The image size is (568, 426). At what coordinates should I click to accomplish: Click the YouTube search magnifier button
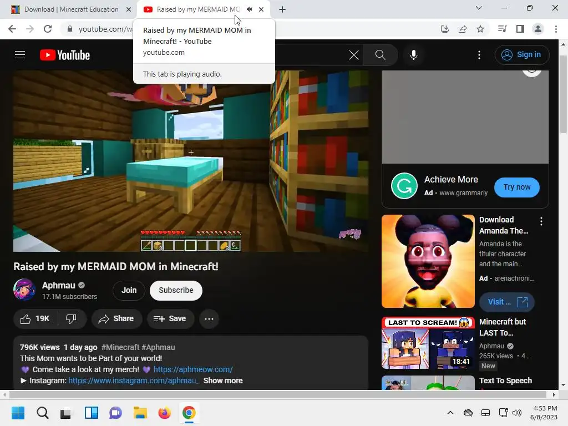(x=380, y=55)
